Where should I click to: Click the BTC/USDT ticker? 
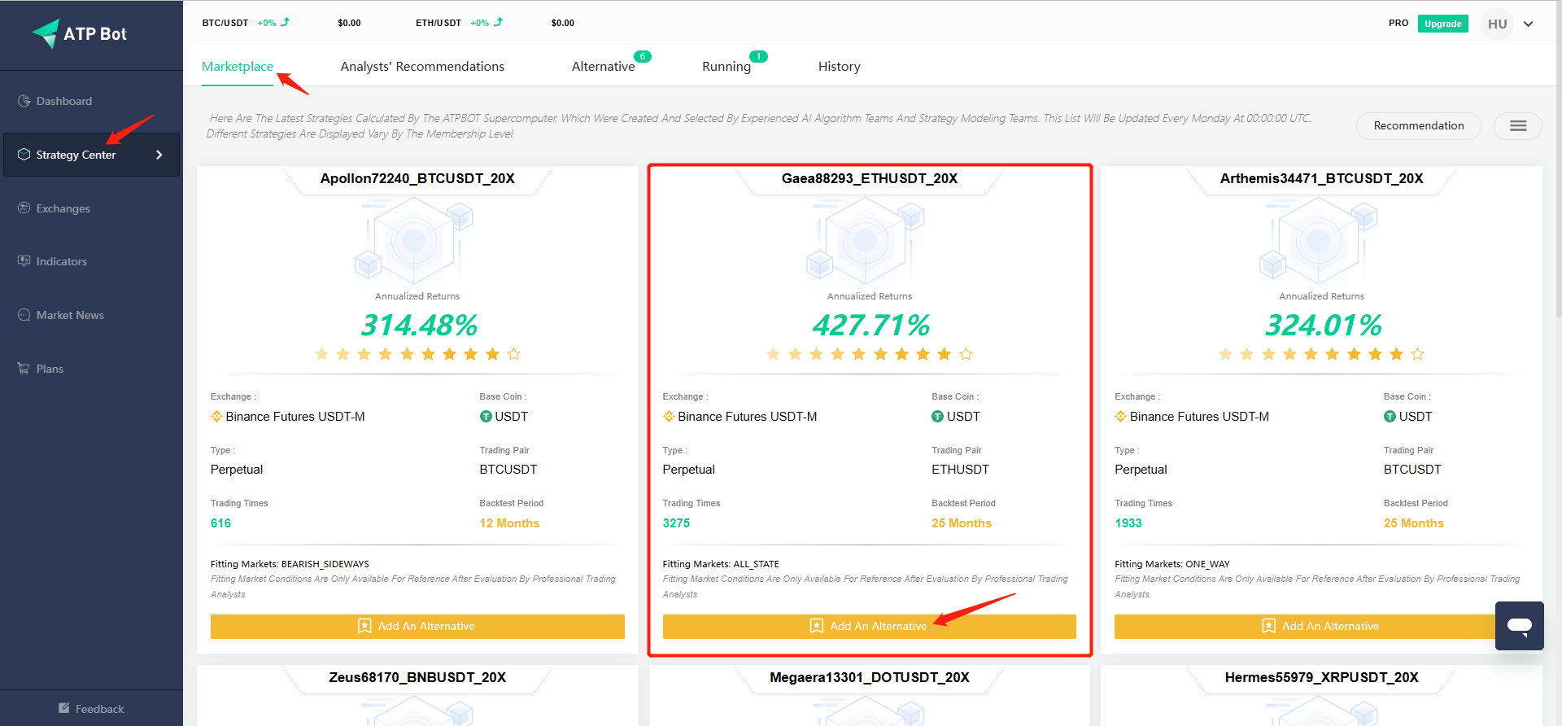click(225, 23)
